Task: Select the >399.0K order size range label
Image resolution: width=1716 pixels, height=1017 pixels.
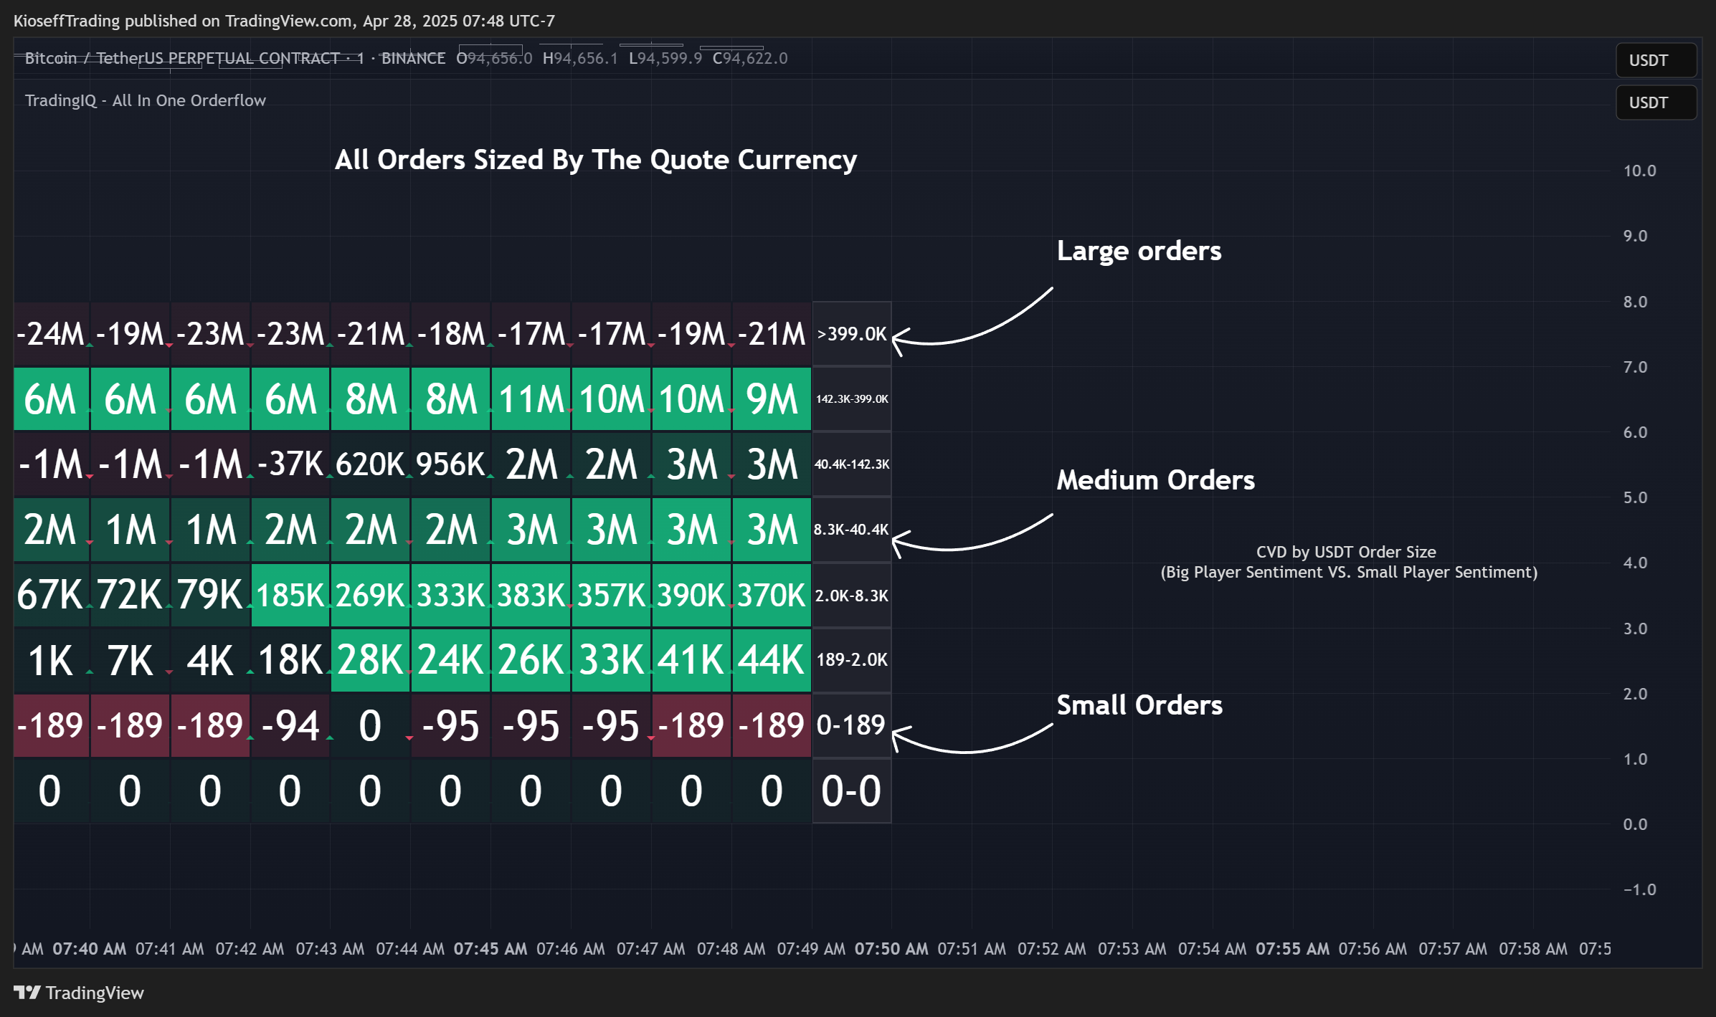Action: tap(852, 334)
